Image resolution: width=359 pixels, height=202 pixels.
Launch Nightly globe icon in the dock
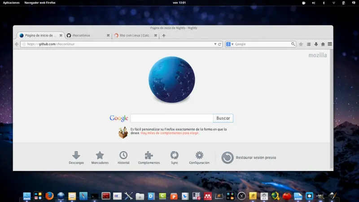(x=61, y=196)
